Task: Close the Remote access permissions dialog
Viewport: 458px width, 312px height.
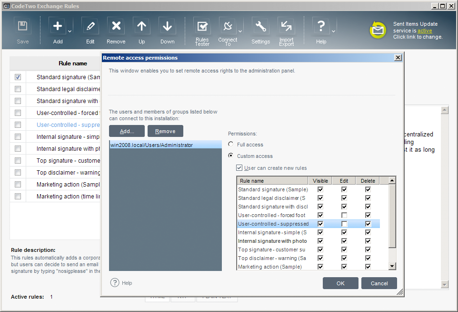Action: pyautogui.click(x=398, y=58)
